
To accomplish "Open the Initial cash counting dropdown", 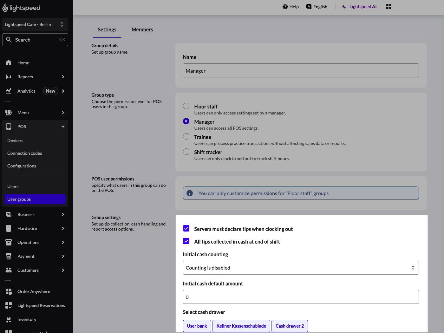I will coord(300,268).
